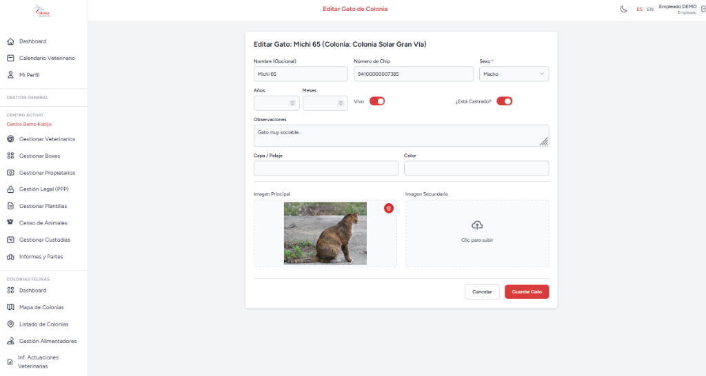Toggle the ¿Está Castrado? switch

point(504,101)
